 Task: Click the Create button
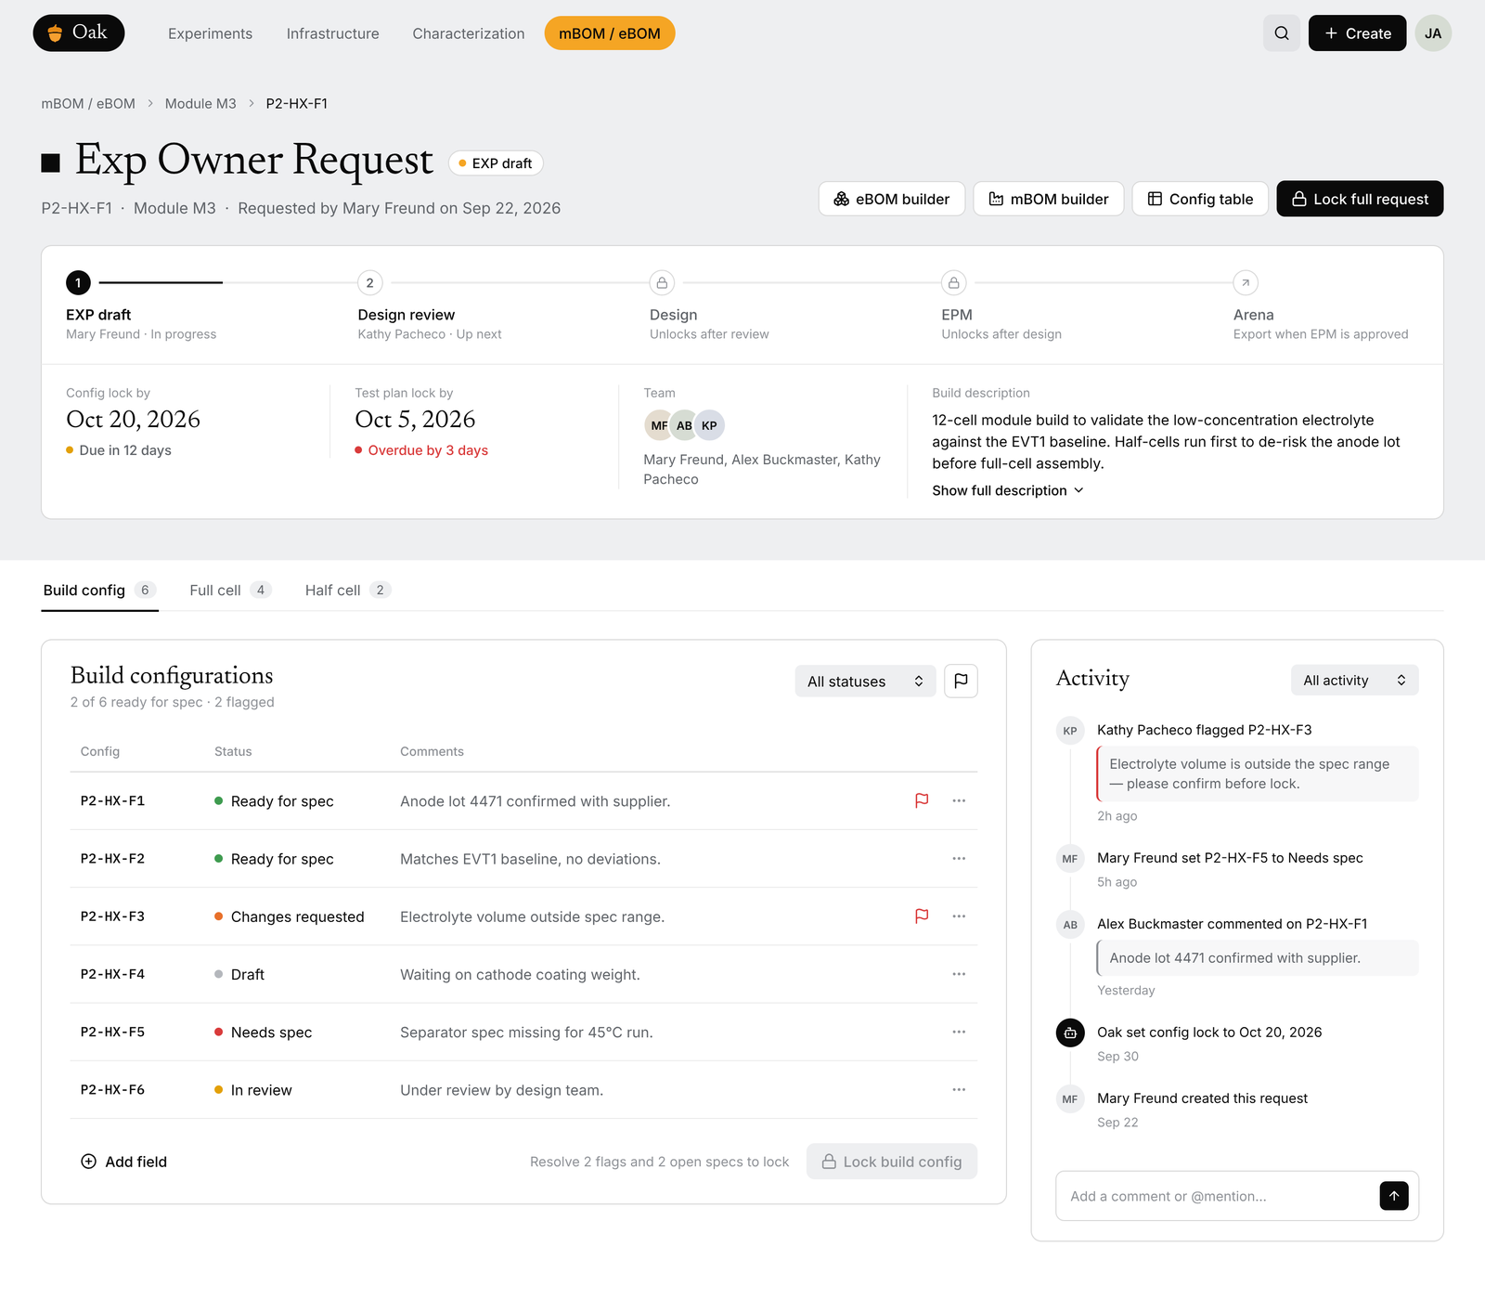[1357, 33]
